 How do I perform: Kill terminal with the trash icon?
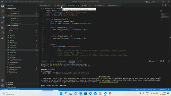click(x=164, y=61)
